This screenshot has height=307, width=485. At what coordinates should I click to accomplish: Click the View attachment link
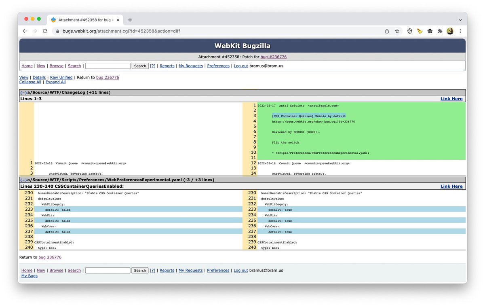[x=24, y=77]
